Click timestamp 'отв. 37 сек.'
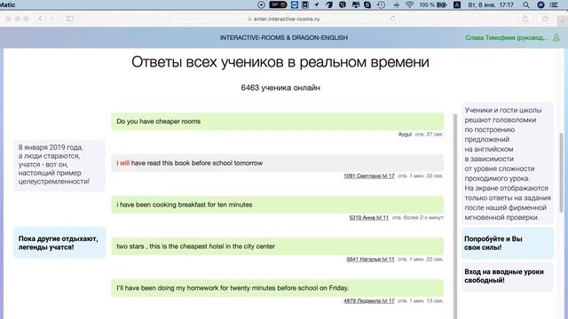 [430, 134]
